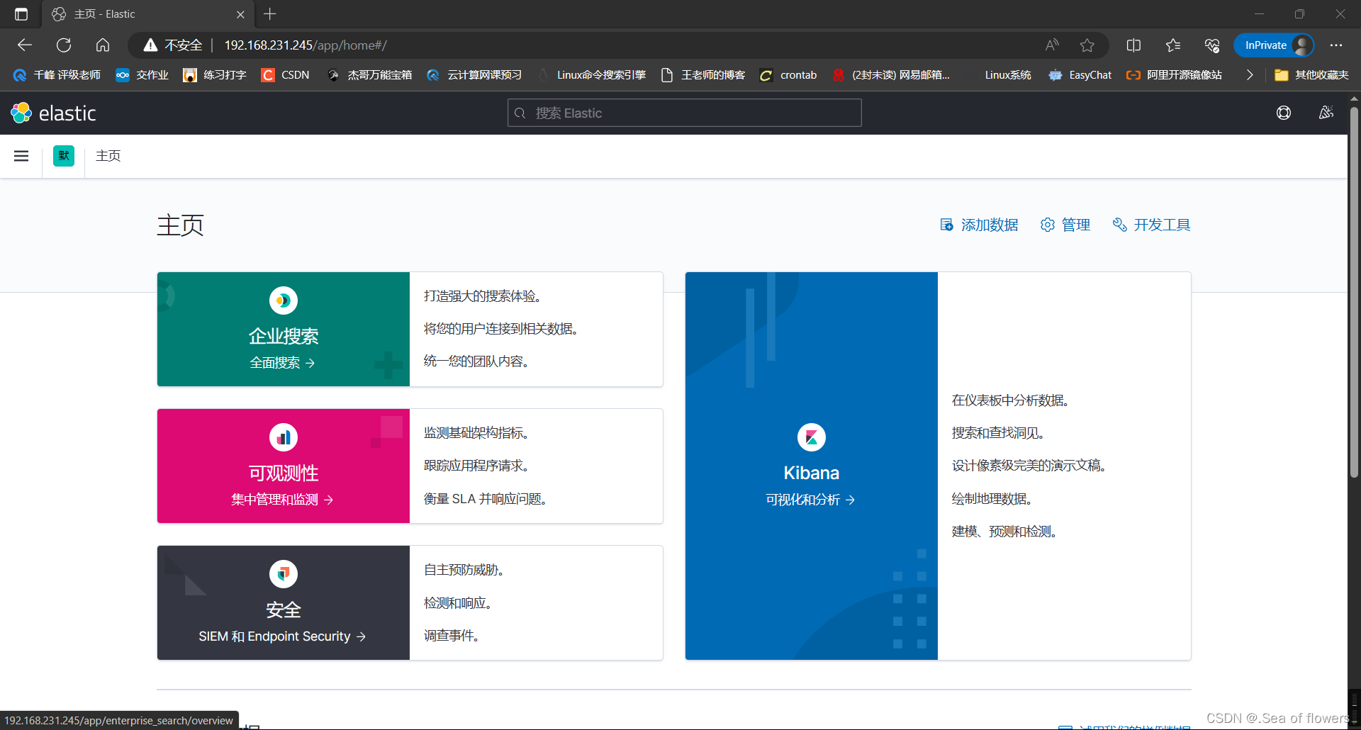
Task: Open the hamburger navigation menu
Action: click(x=21, y=156)
